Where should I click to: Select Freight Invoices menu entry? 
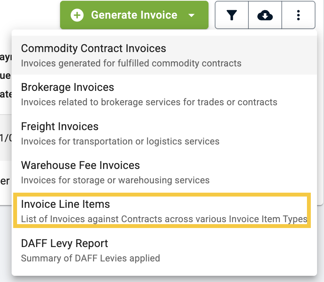164,133
